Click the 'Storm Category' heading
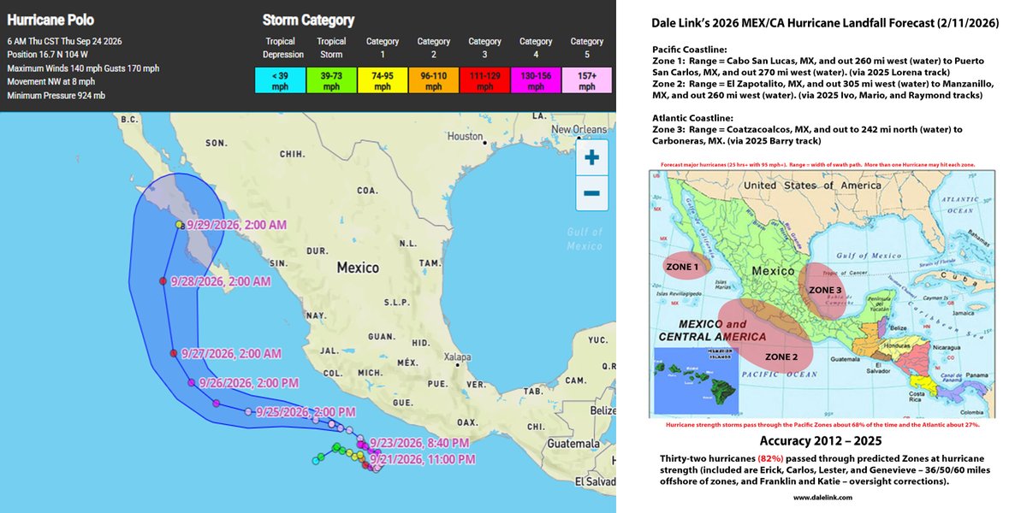Screen dimensions: 1027x513 point(308,20)
